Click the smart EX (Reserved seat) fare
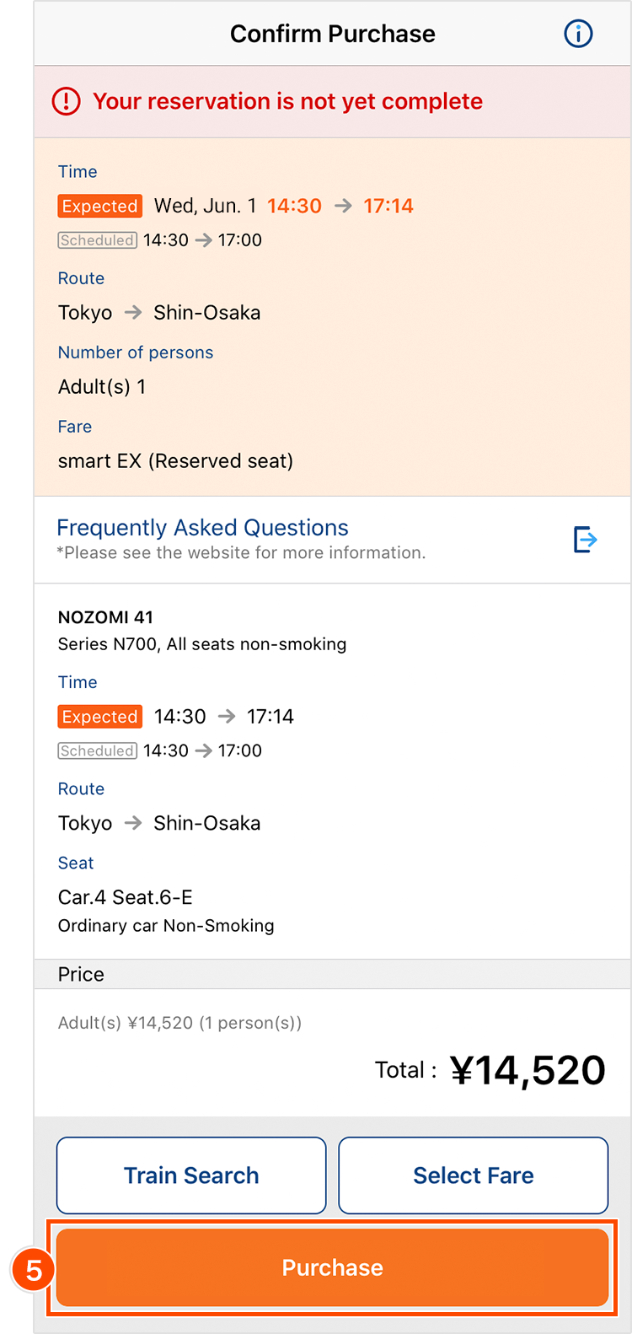Screen dimensions: 632x1334 175,461
